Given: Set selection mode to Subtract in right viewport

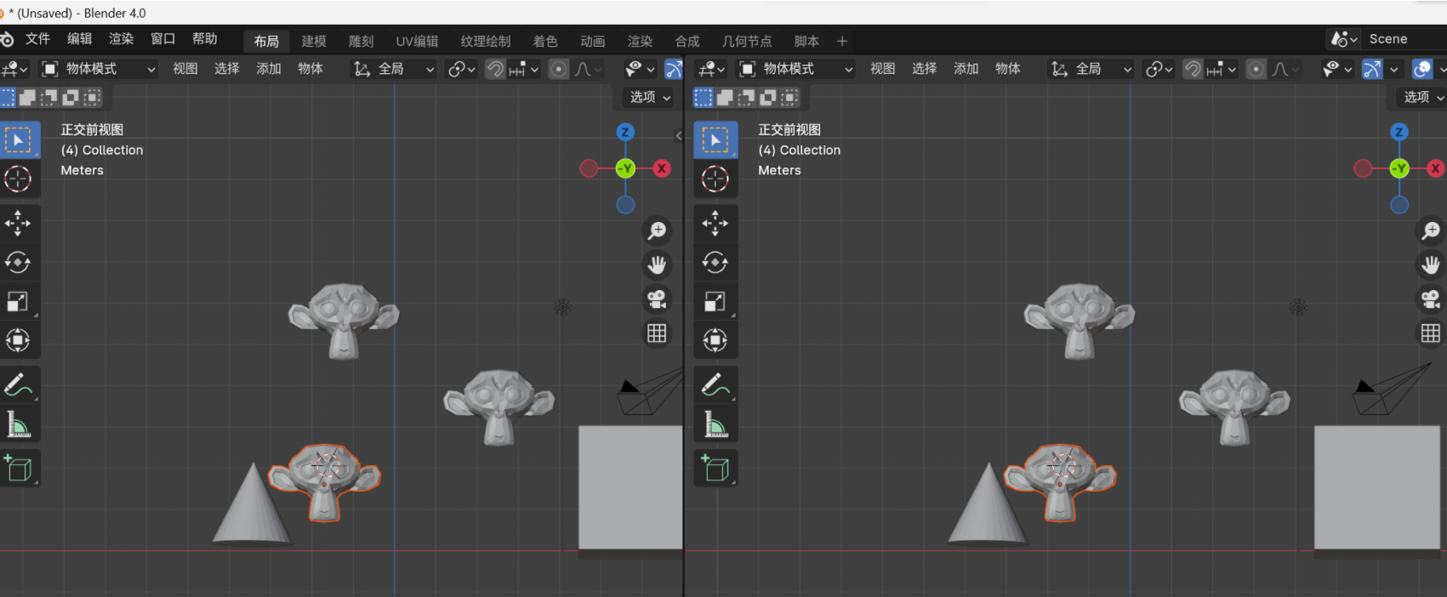Looking at the screenshot, I should coord(747,98).
